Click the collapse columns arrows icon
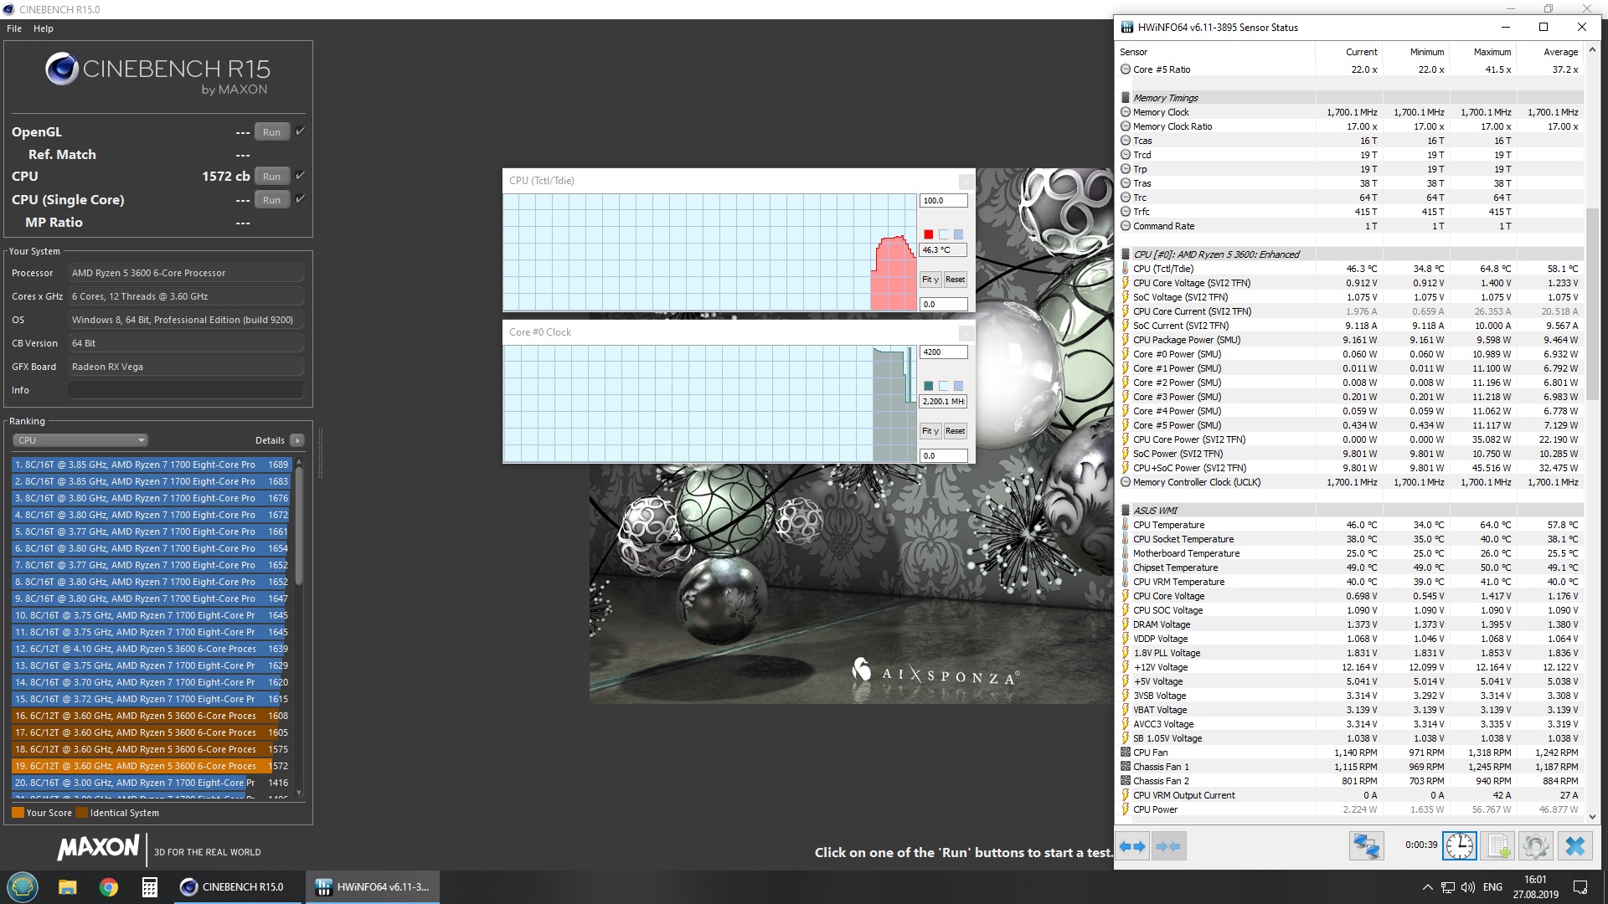The image size is (1608, 904). 1168,846
